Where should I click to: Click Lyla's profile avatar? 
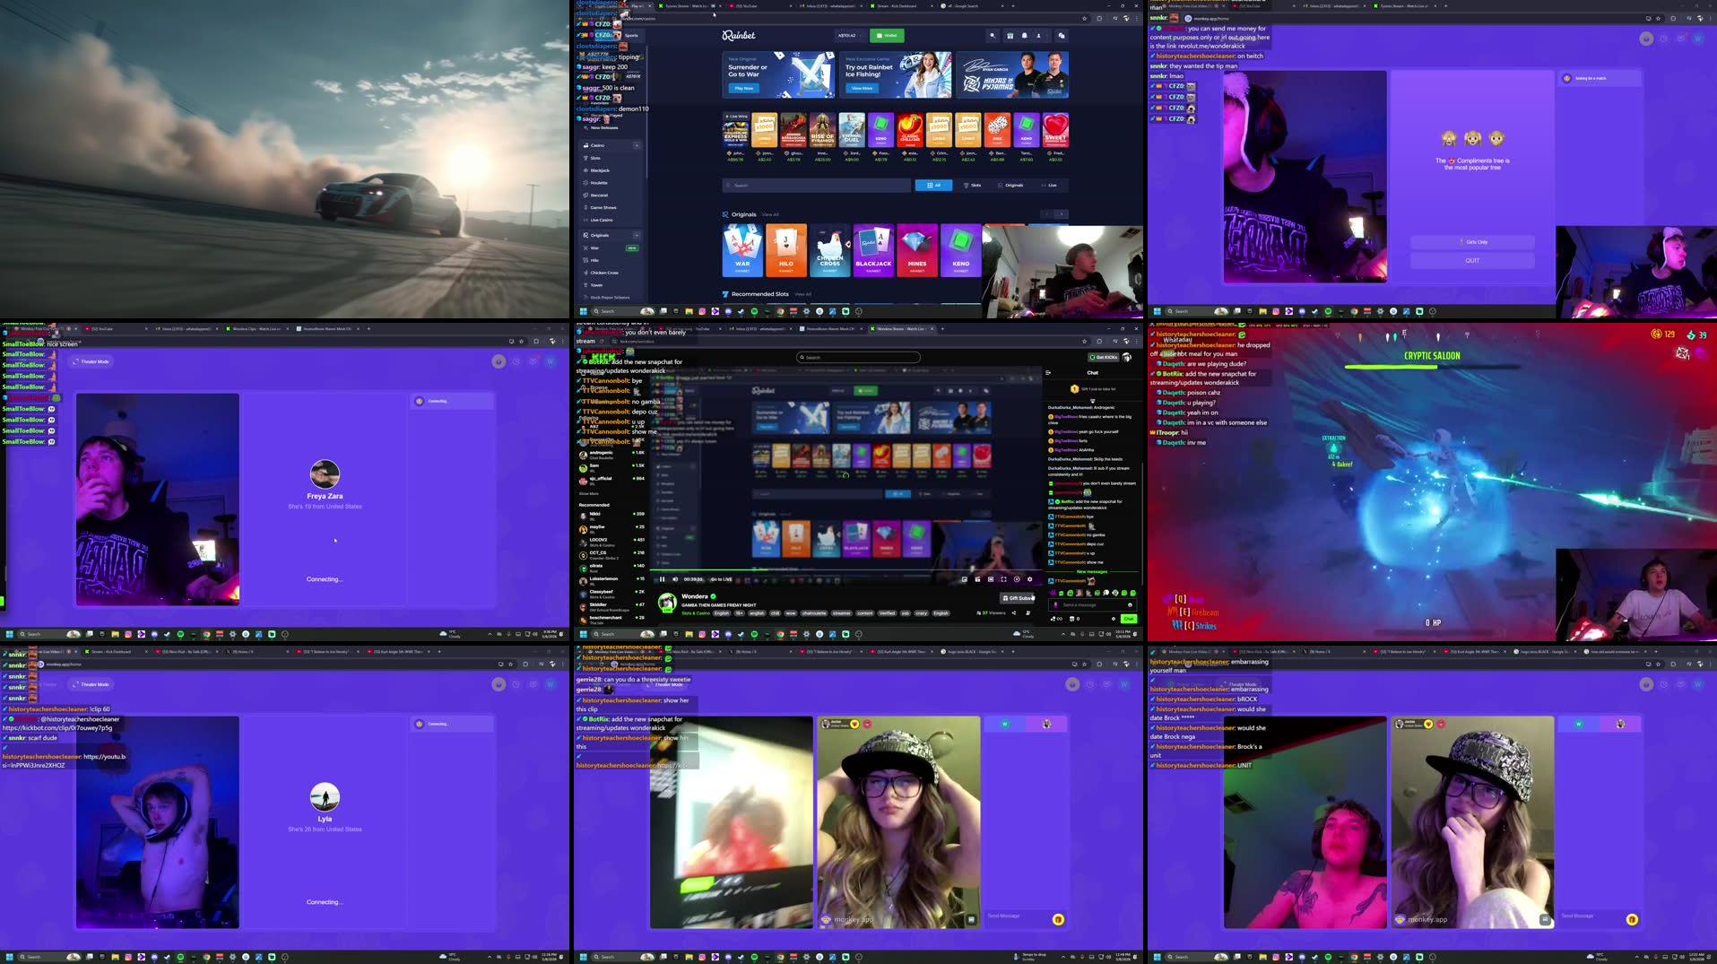(325, 797)
